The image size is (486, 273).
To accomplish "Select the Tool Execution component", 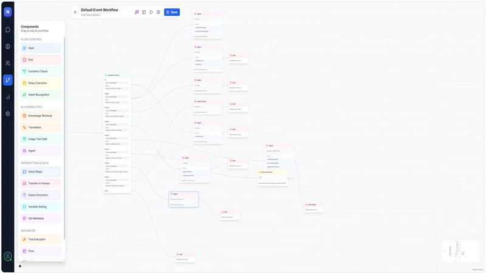I will 41,239.
